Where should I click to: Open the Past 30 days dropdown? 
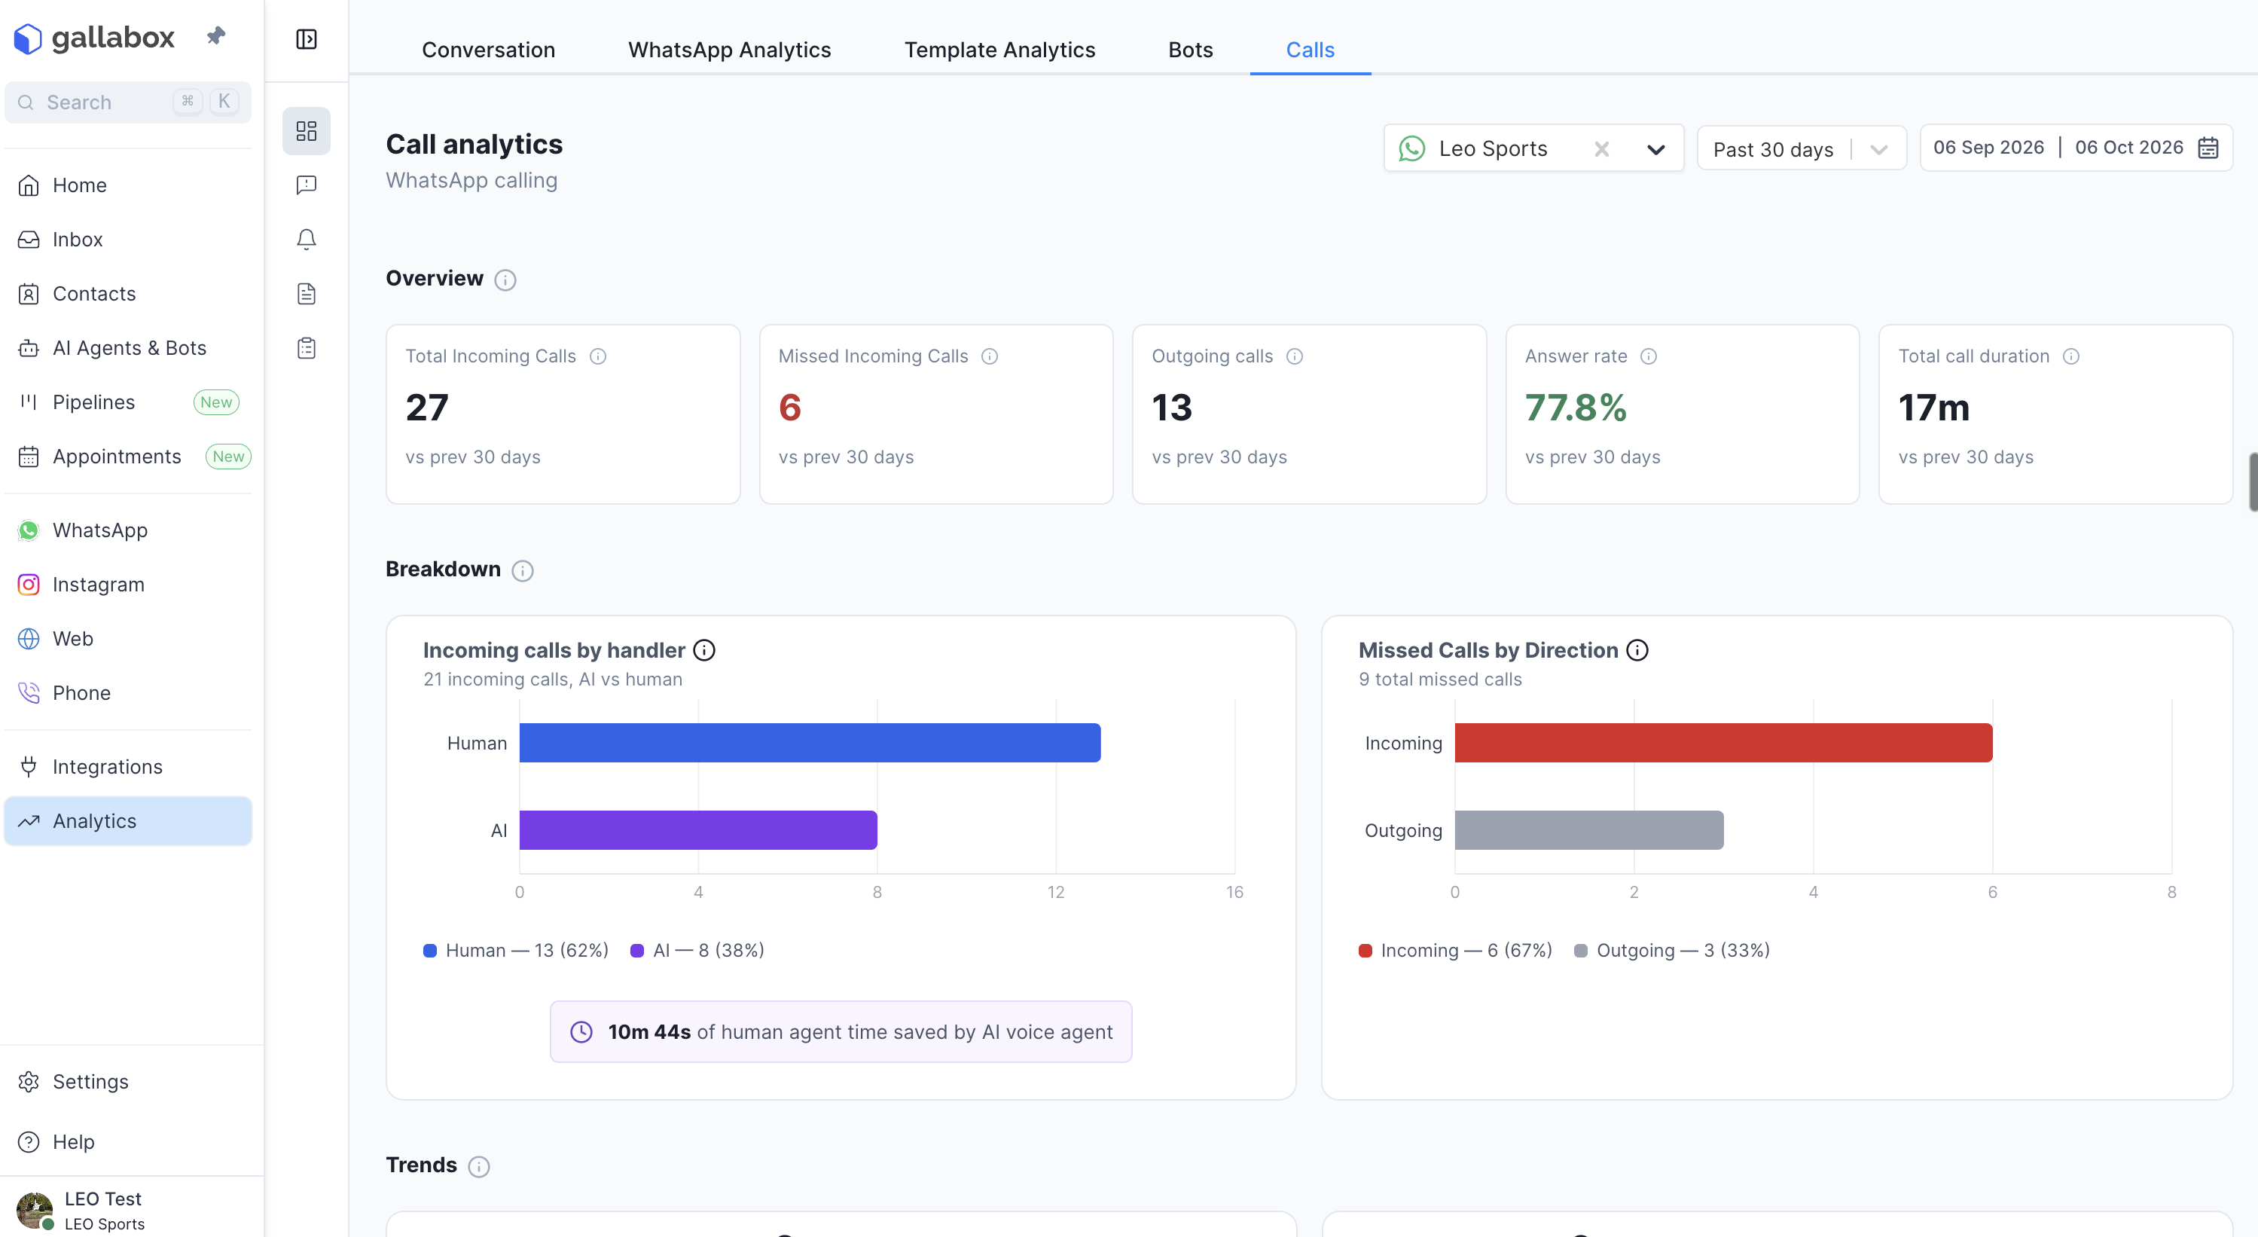point(1802,149)
